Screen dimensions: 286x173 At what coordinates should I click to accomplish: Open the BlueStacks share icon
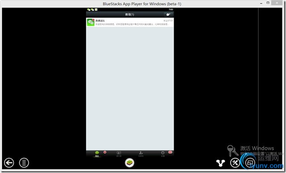220,163
